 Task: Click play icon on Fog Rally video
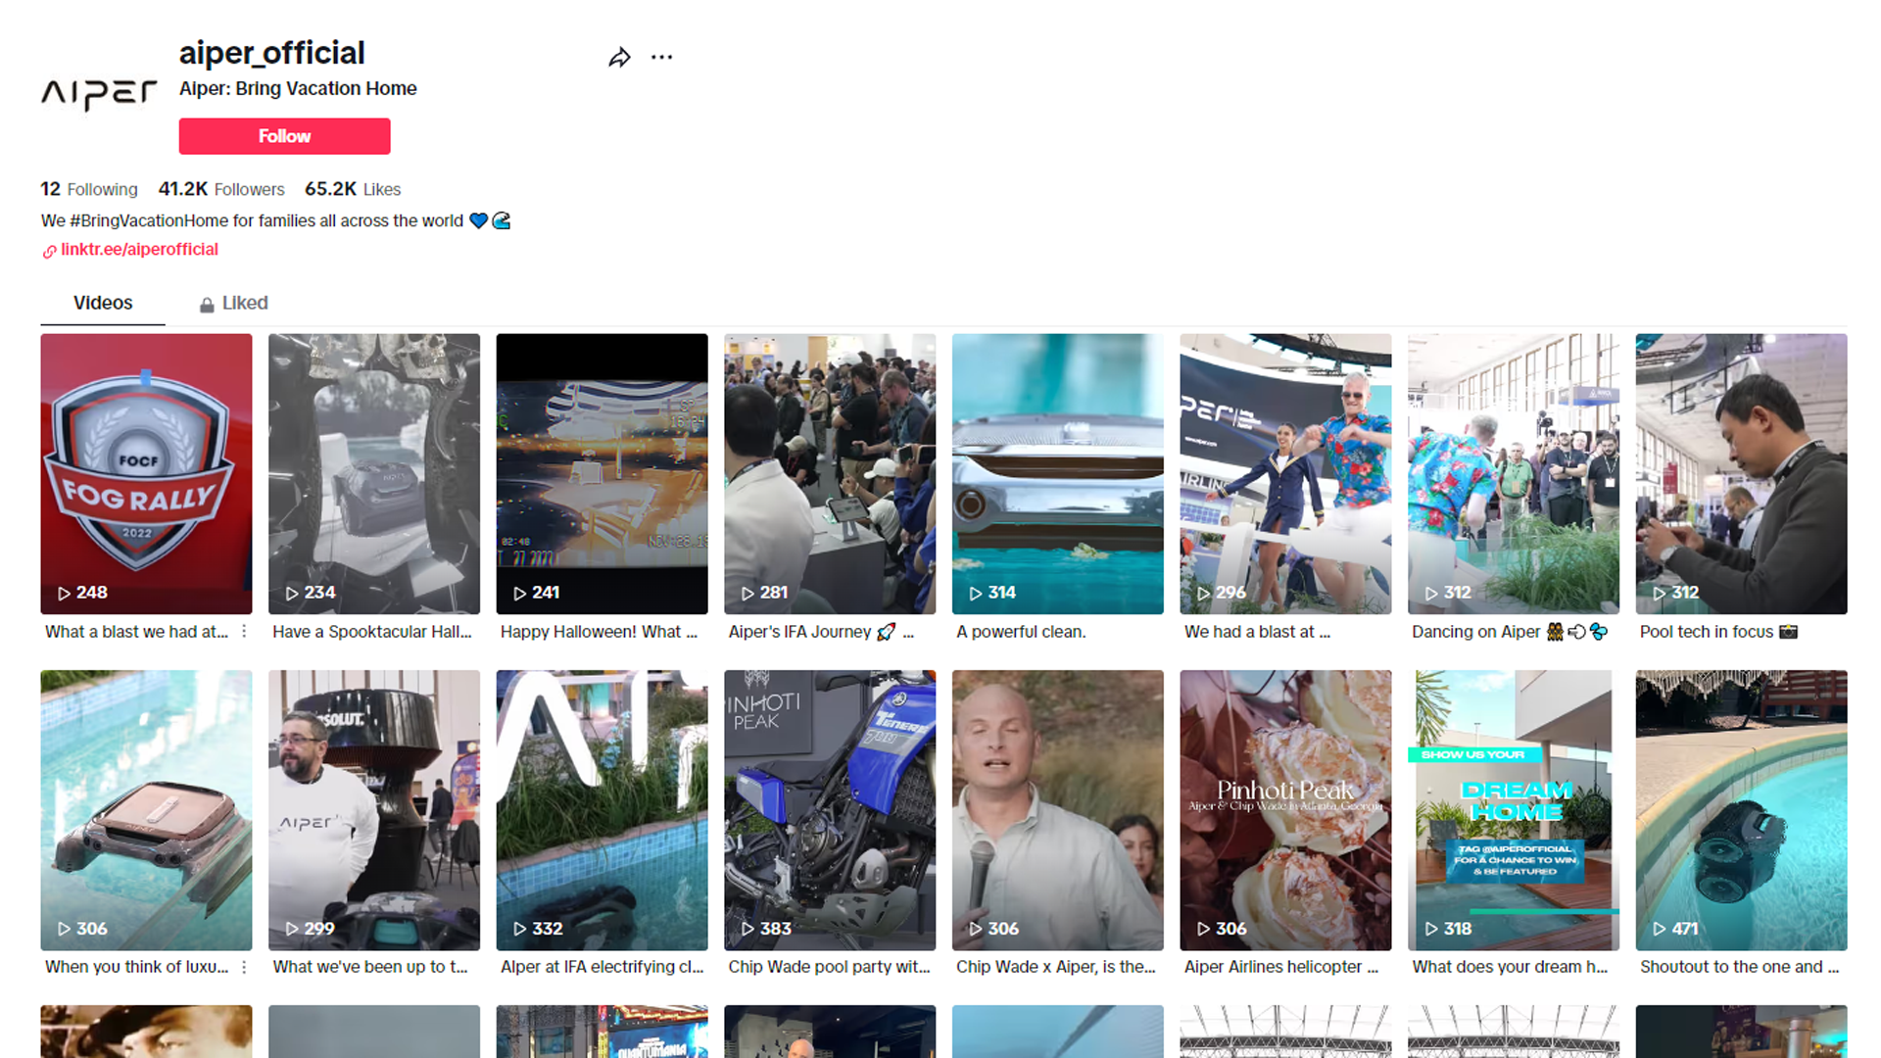point(64,594)
